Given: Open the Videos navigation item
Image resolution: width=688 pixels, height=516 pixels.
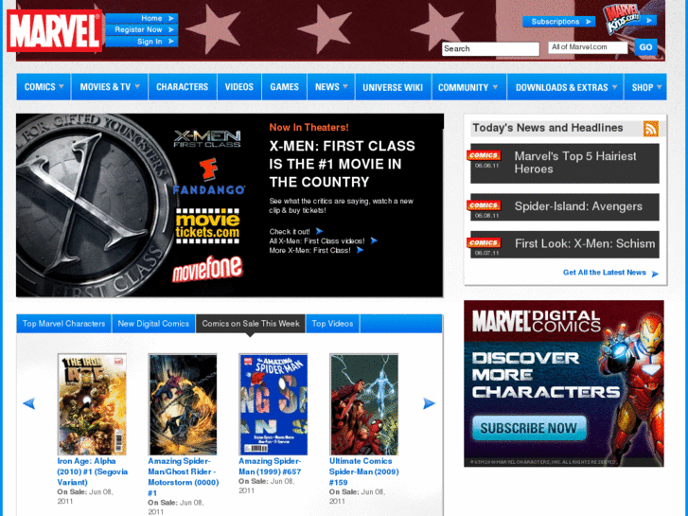Looking at the screenshot, I should [239, 87].
